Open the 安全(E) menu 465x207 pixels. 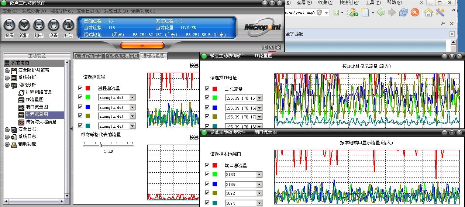point(10,11)
